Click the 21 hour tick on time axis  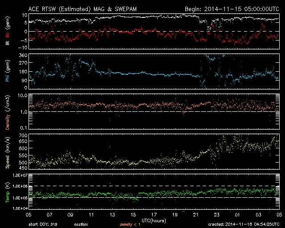click(195, 214)
